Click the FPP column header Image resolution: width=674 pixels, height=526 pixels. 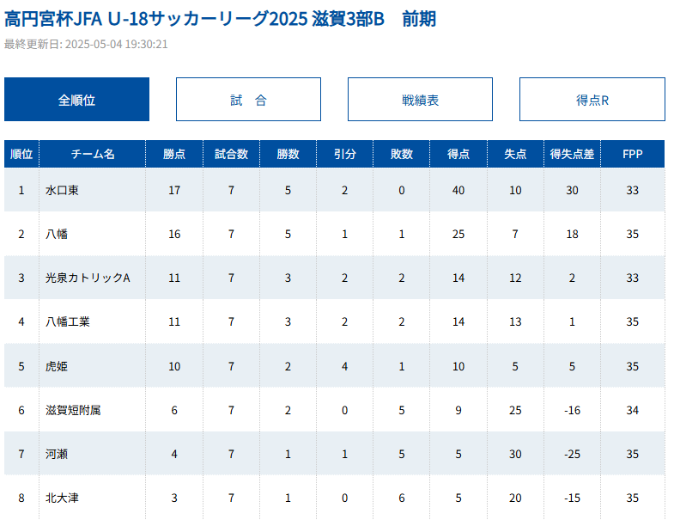pos(633,155)
